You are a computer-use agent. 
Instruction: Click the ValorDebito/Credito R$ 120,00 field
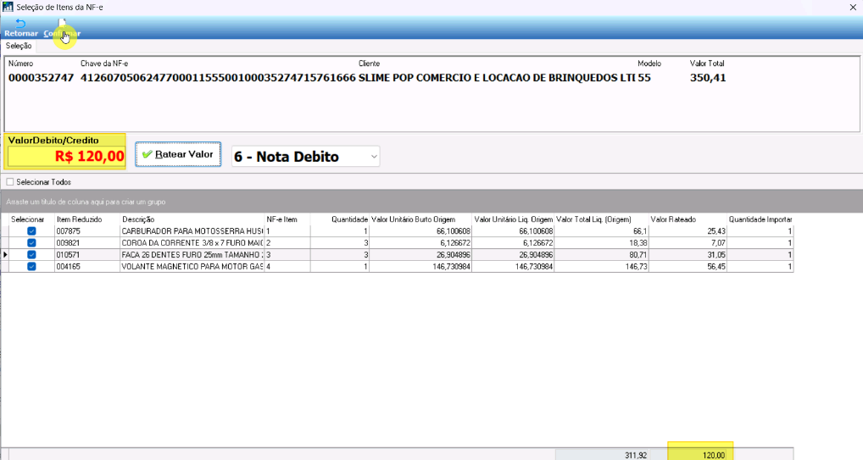(x=66, y=156)
